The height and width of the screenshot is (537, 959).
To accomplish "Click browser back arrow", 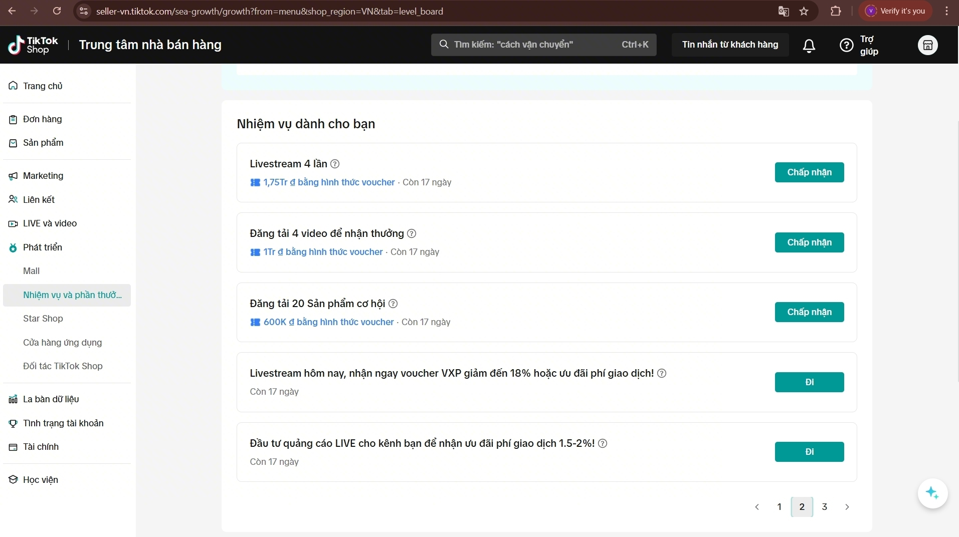I will click(x=12, y=11).
